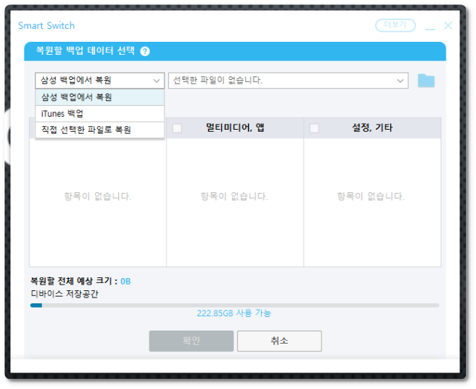Select 삼성 백업에서 복원 in the open list
Screen dimensions: 476x389
[100, 97]
